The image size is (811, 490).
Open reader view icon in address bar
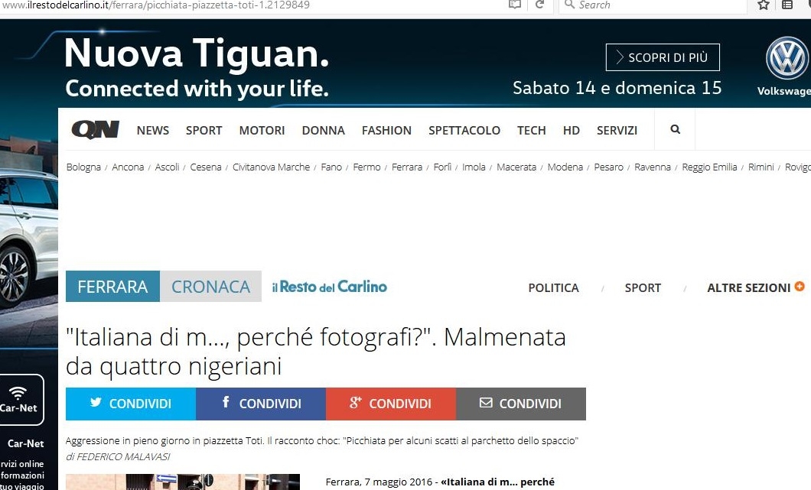pos(514,5)
